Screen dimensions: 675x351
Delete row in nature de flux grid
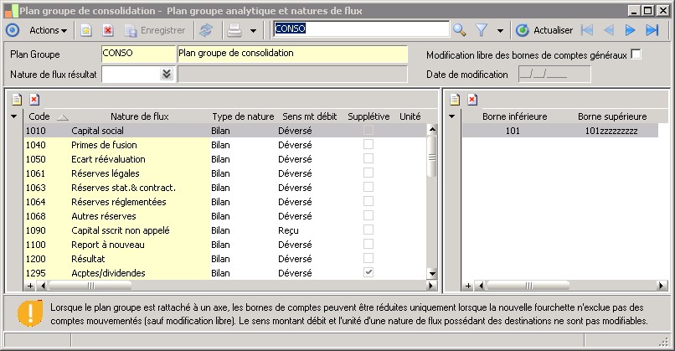(x=34, y=99)
